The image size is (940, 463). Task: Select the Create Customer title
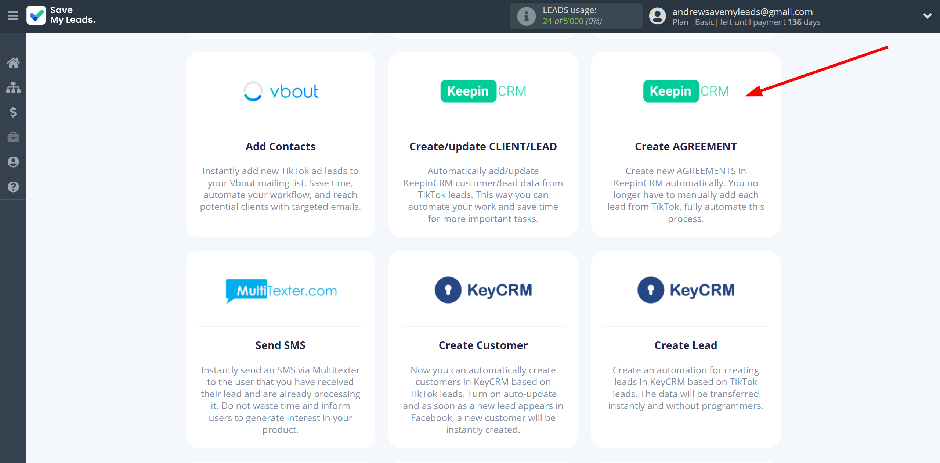483,345
